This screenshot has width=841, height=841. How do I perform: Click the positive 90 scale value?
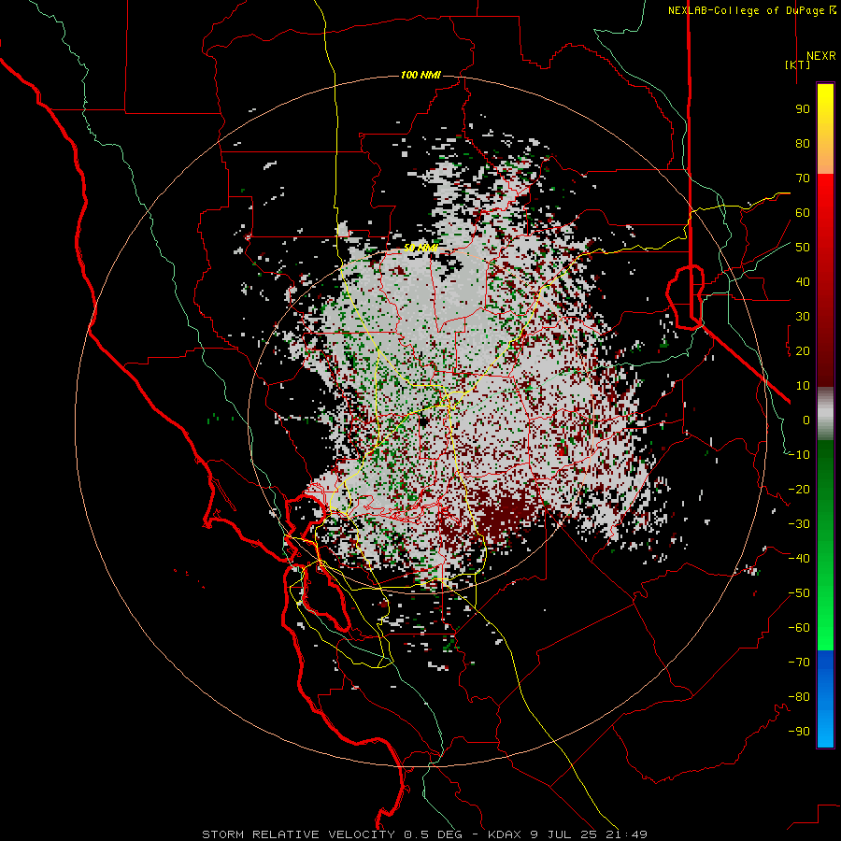(803, 109)
